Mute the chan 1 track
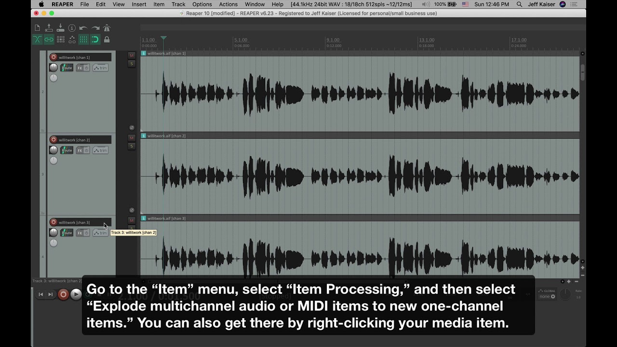The width and height of the screenshot is (617, 347). (132, 55)
